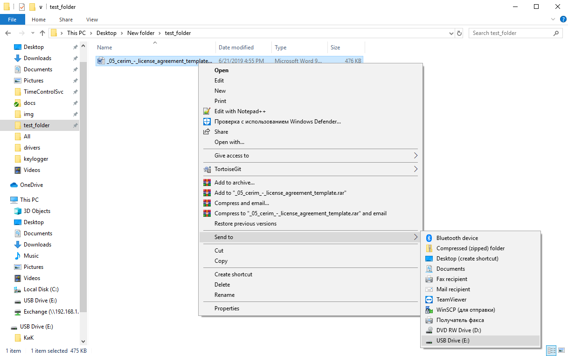Image resolution: width=568 pixels, height=356 pixels.
Task: Click the Bluetooth device icon in Send to submenu
Action: [429, 238]
